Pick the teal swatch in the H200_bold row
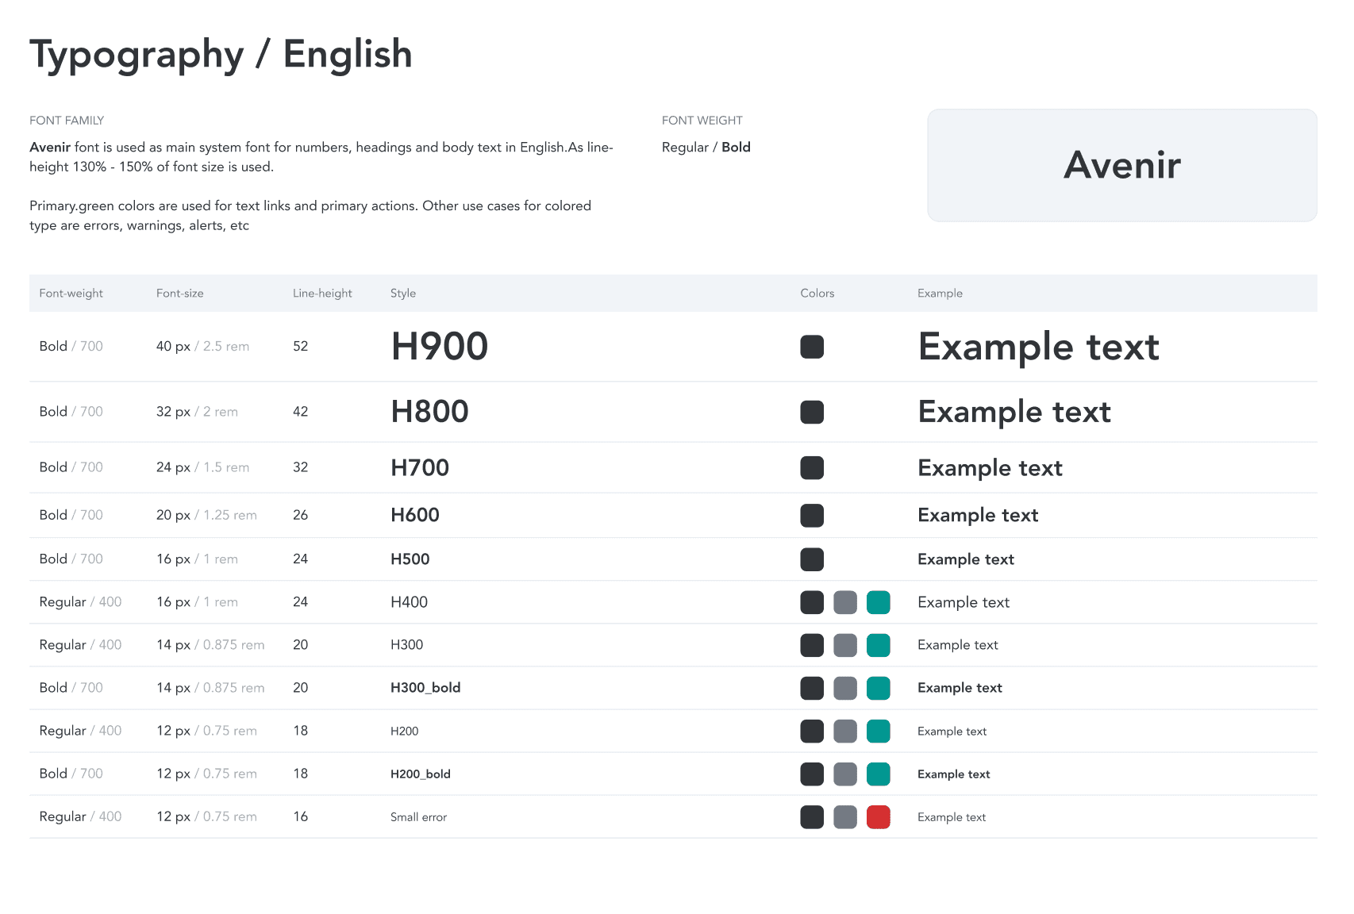The height and width of the screenshot is (914, 1354). click(x=879, y=774)
